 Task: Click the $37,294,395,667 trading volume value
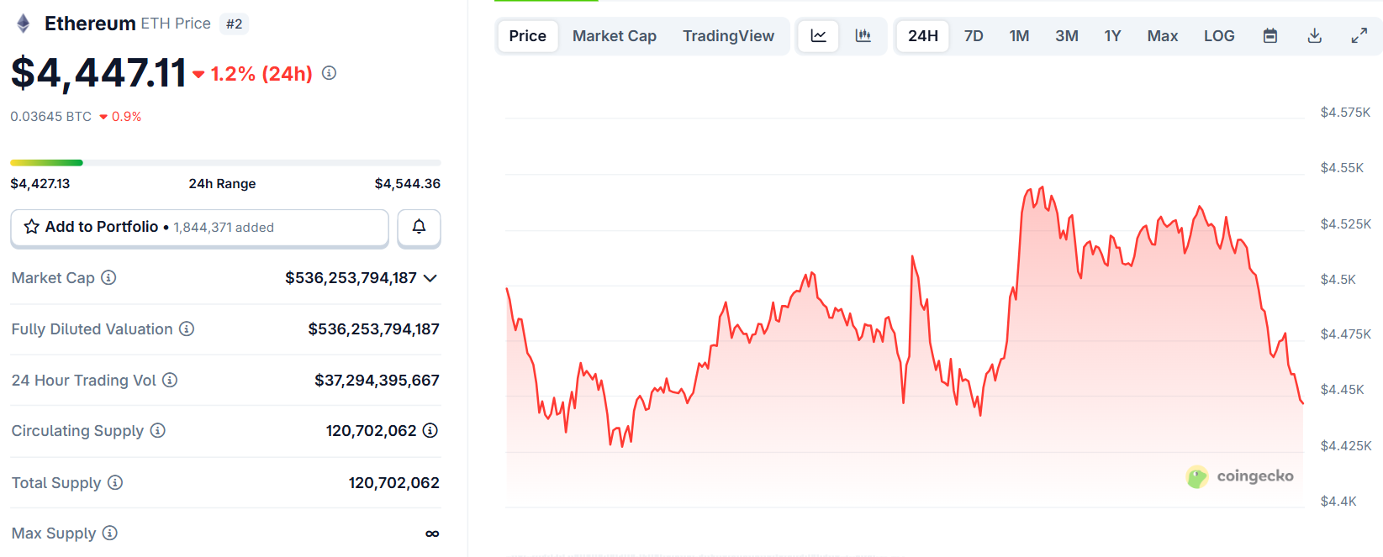[377, 381]
